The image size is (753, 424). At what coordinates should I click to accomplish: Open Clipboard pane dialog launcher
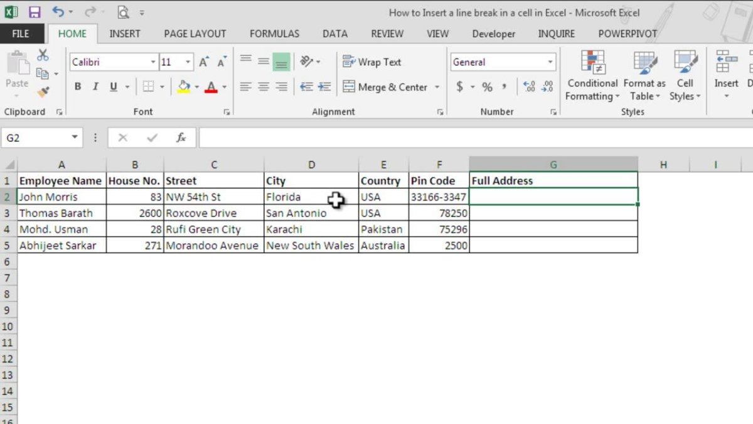pyautogui.click(x=60, y=112)
